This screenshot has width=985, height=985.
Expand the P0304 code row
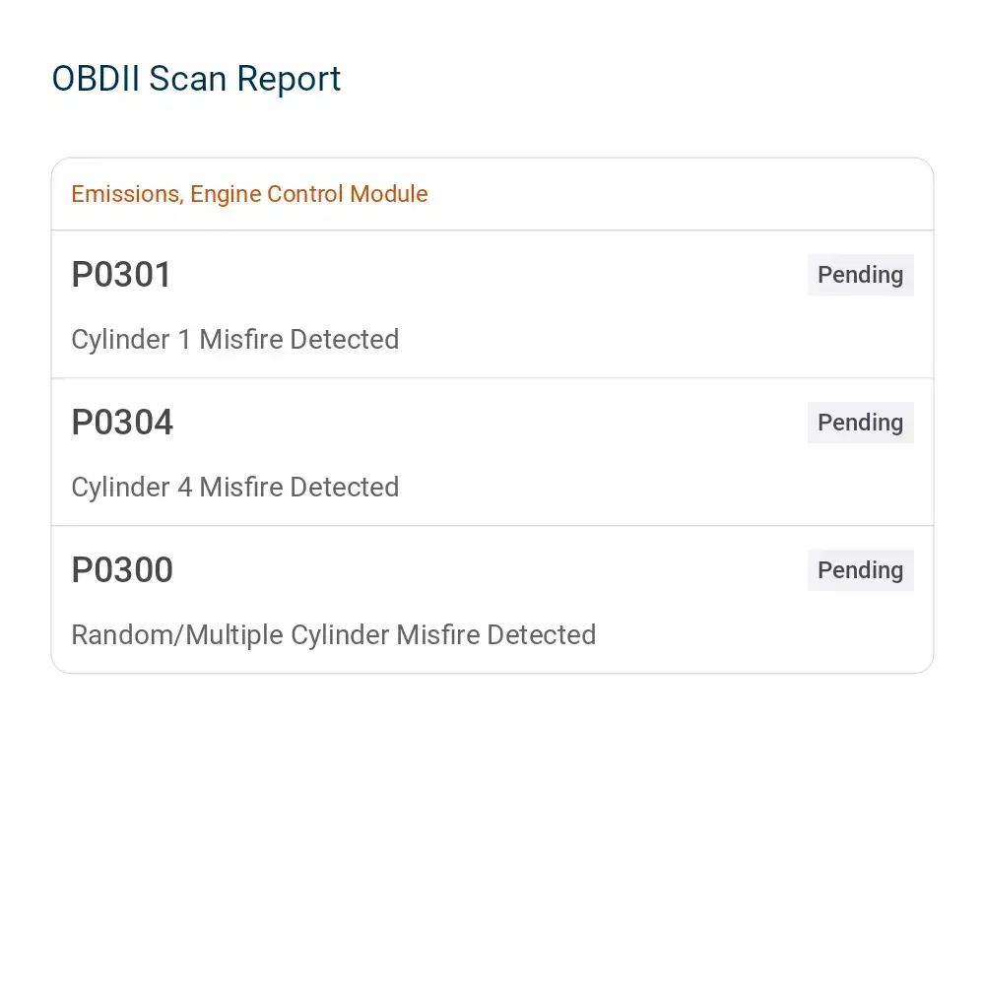pos(492,452)
